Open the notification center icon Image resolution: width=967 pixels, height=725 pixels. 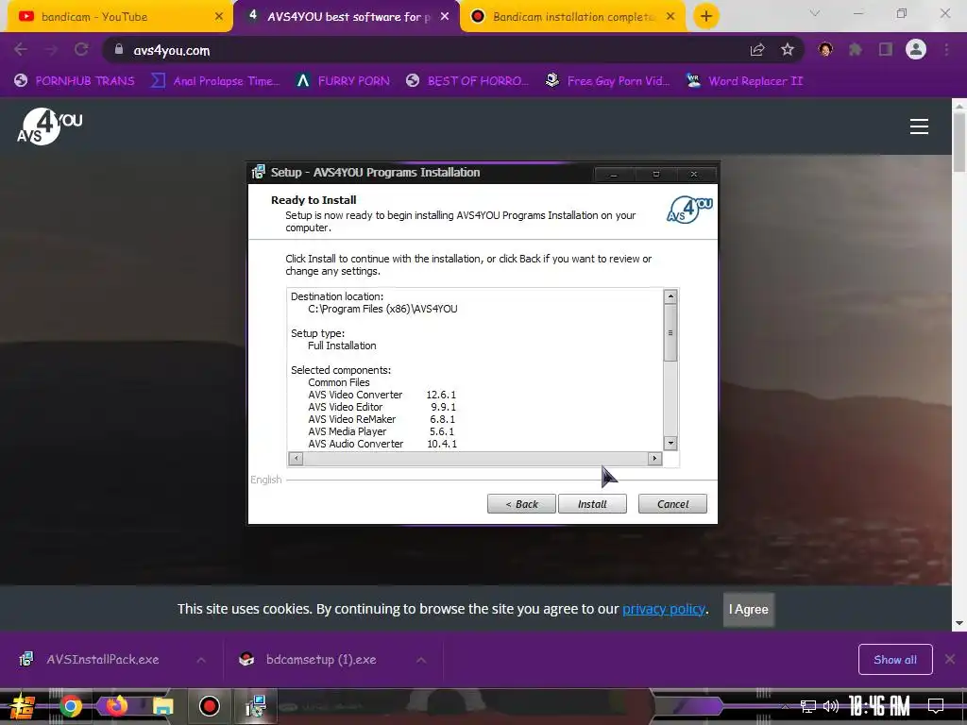click(936, 706)
